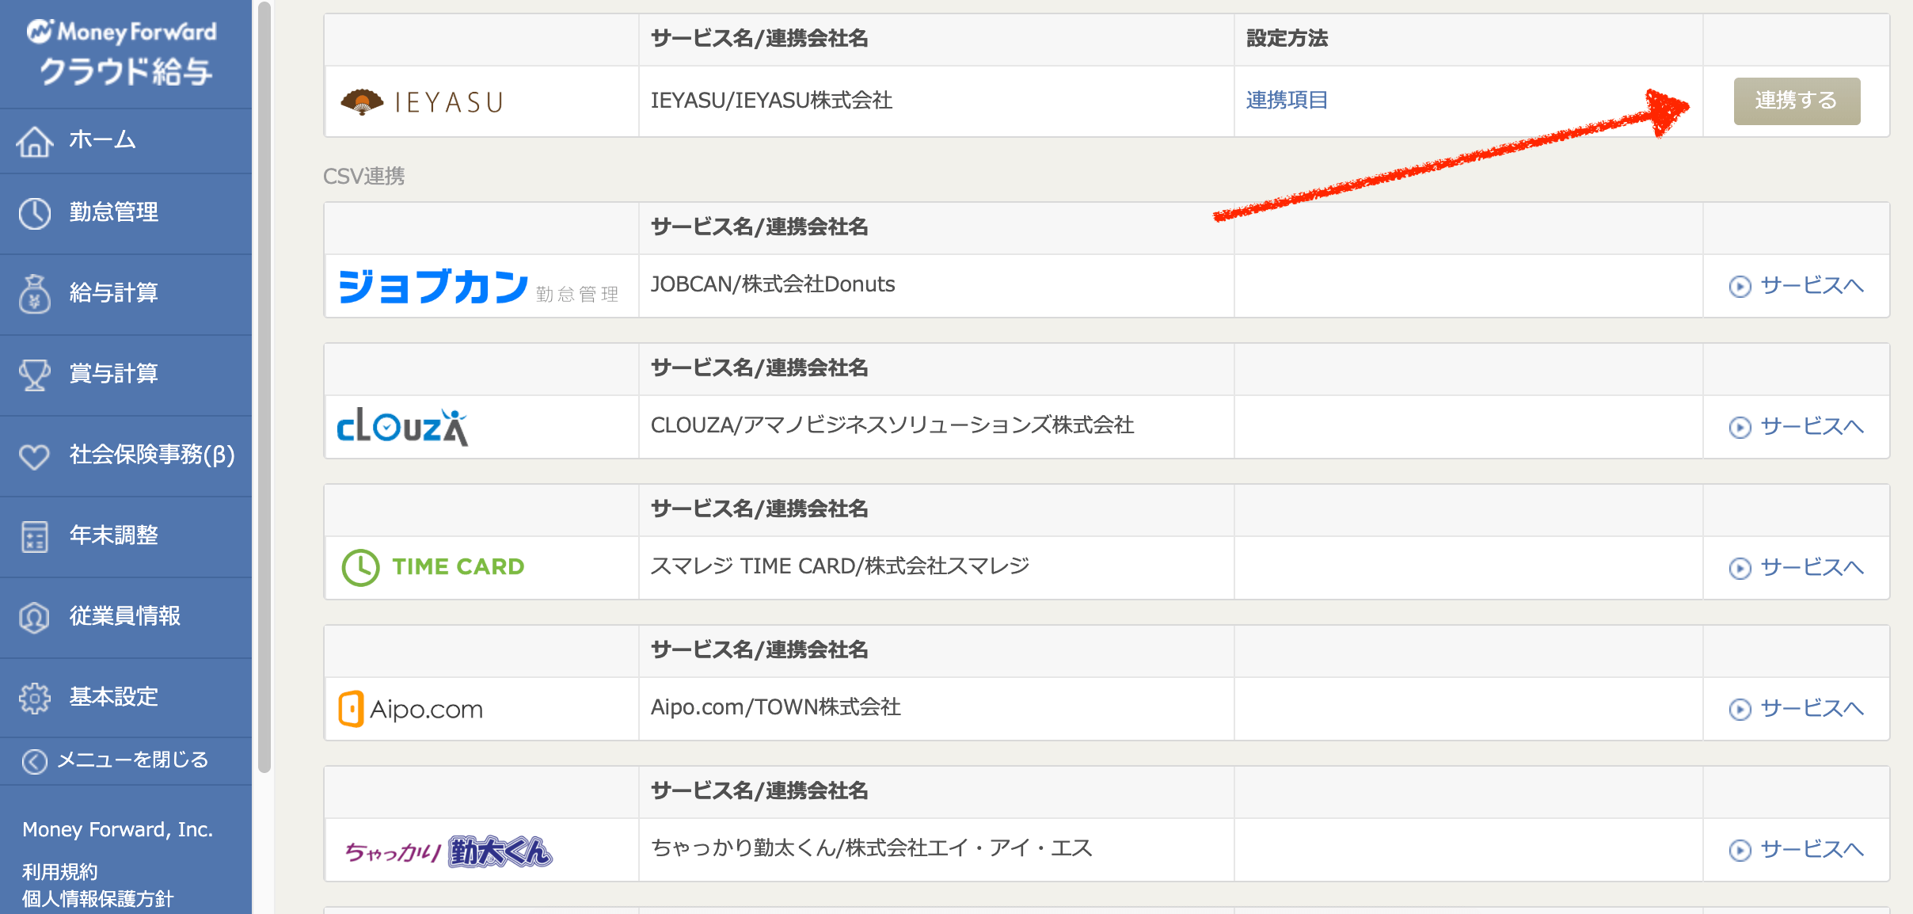This screenshot has height=914, width=1913.
Task: Select the IEYASU/IEYASU株式会社 cell text
Action: (x=771, y=101)
